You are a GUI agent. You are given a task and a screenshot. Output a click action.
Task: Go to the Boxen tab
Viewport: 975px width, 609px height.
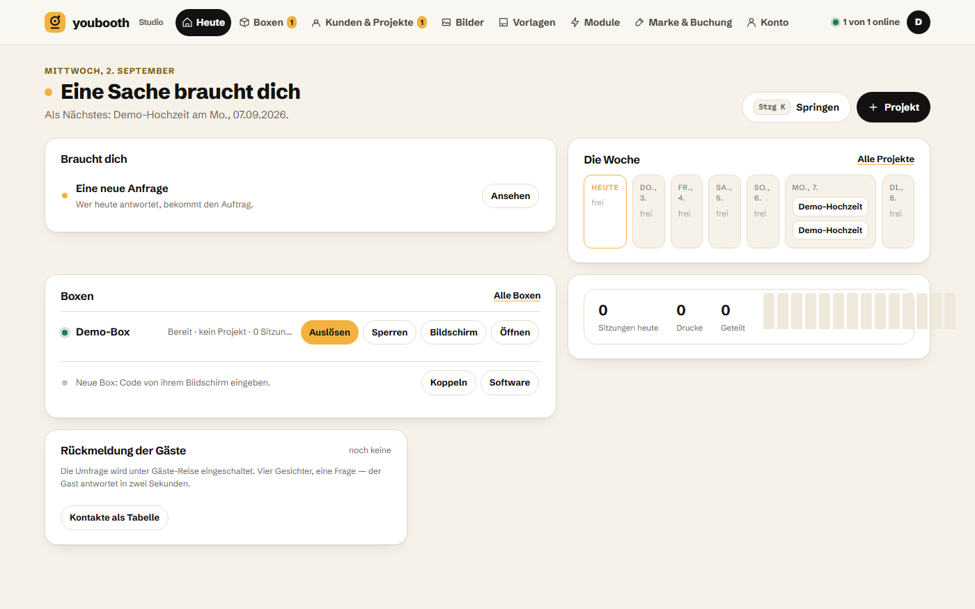click(x=268, y=22)
